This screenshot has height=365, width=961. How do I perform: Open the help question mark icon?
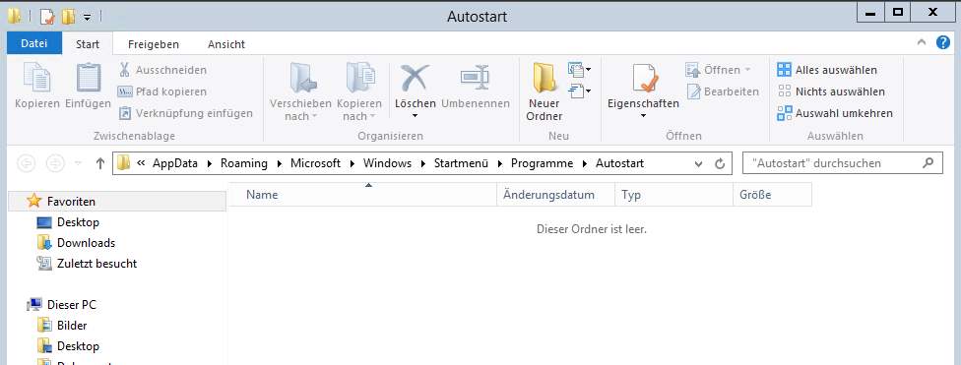tap(942, 43)
